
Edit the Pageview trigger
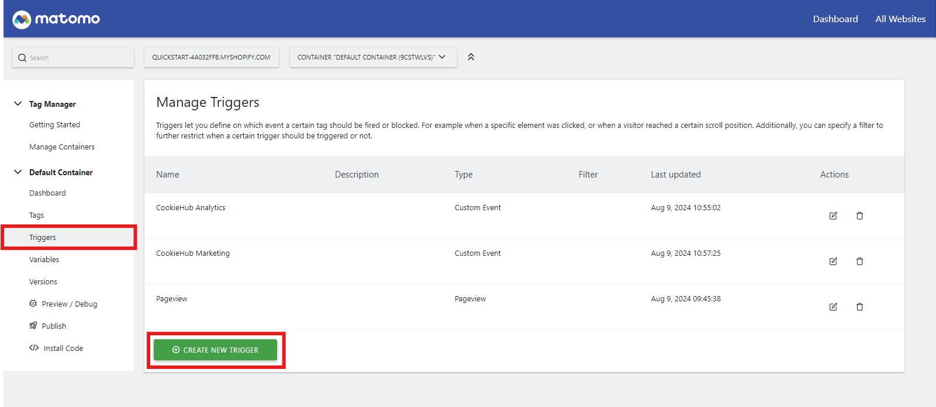(x=833, y=307)
